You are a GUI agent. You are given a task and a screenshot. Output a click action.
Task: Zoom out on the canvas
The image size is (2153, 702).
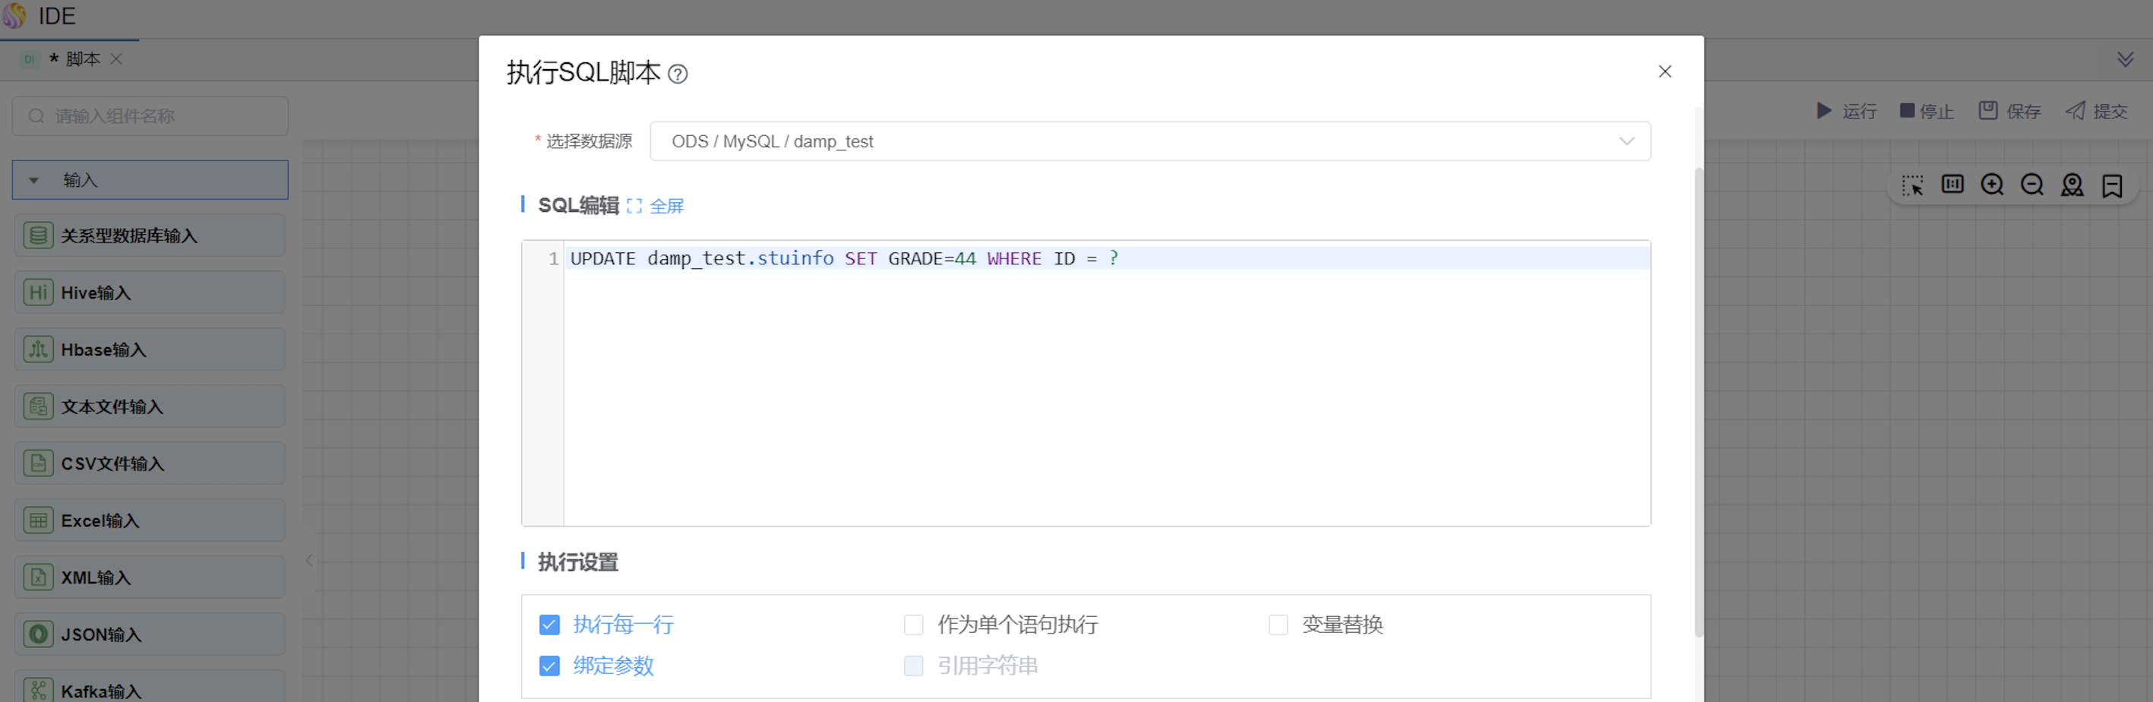pyautogui.click(x=2033, y=185)
